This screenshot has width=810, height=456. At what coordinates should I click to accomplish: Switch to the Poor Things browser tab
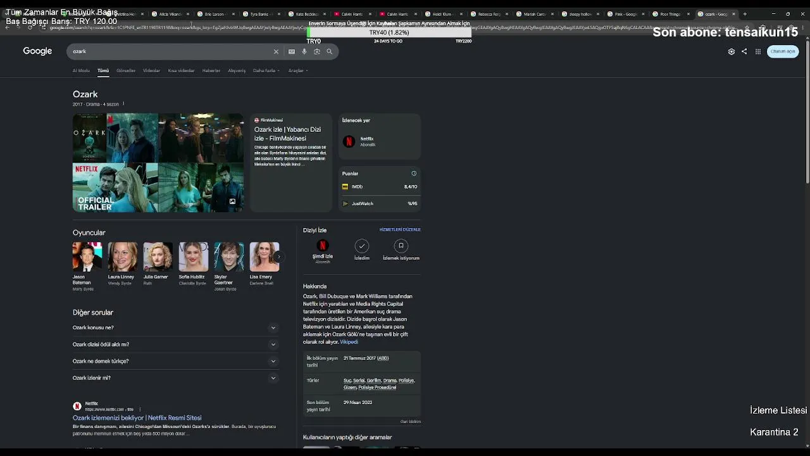pyautogui.click(x=671, y=14)
